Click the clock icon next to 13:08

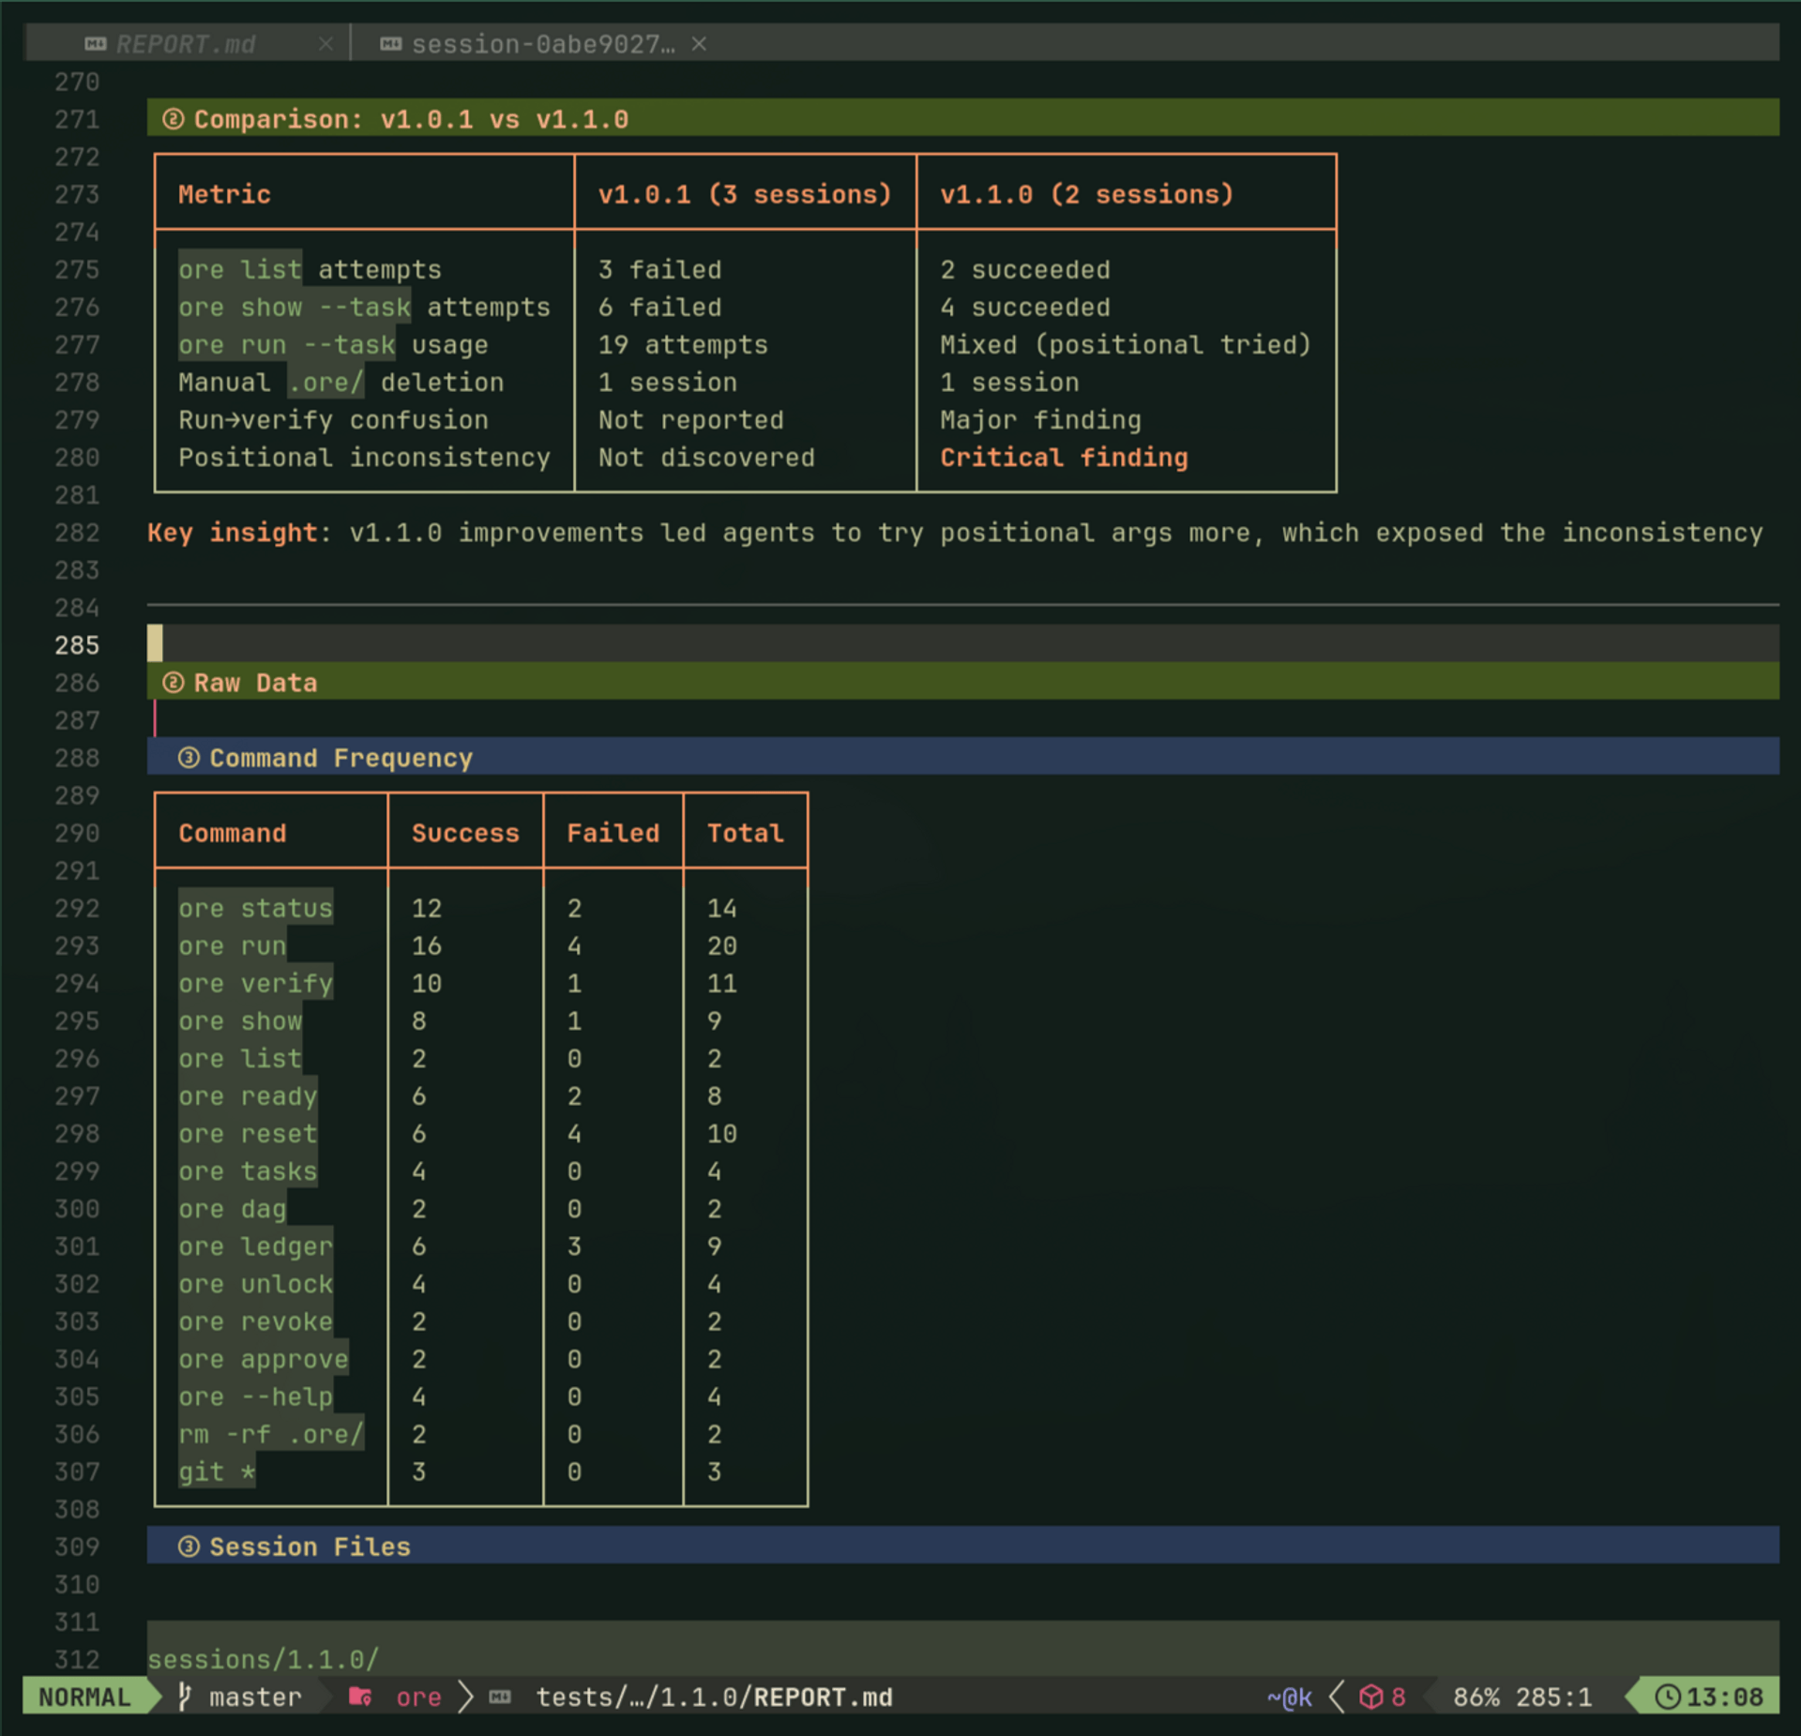pos(1668,1698)
